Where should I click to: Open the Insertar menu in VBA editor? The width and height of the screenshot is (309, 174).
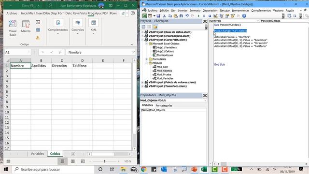[x=183, y=11]
